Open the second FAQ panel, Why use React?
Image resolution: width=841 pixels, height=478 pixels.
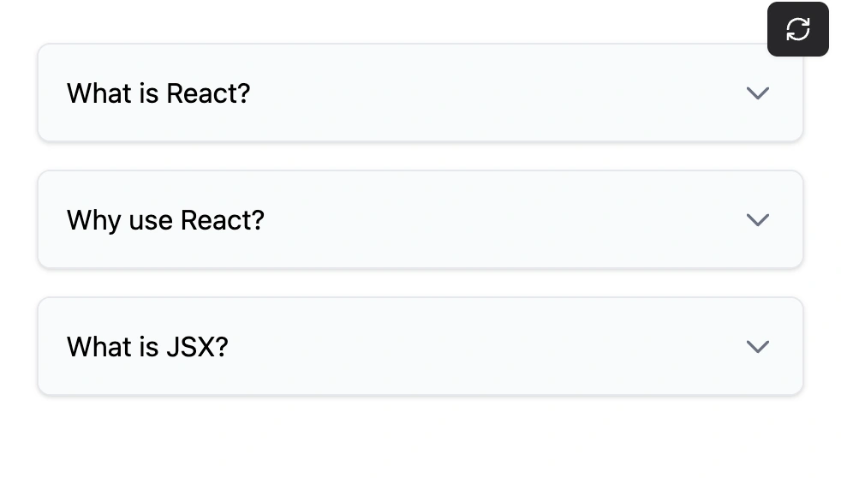(x=420, y=219)
